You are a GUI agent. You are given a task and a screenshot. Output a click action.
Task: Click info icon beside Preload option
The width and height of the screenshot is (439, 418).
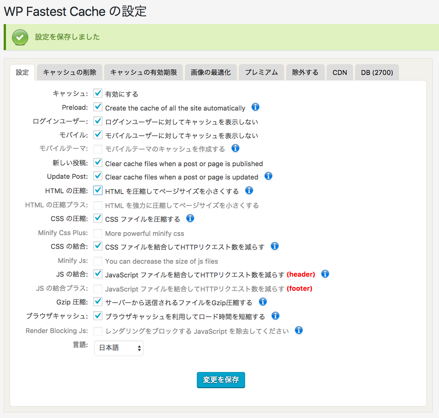(255, 107)
